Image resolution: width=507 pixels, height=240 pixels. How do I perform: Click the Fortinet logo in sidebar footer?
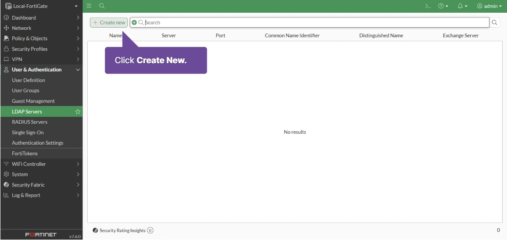(x=41, y=234)
